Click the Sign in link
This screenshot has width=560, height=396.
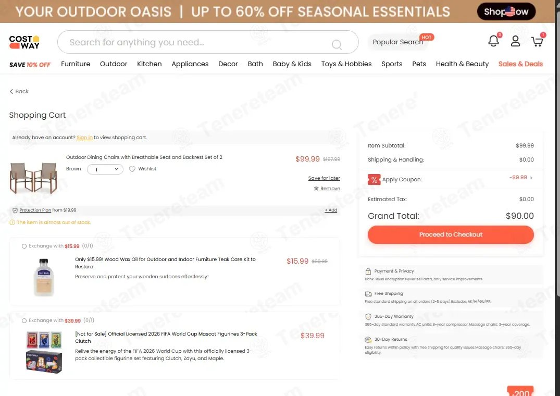point(84,138)
